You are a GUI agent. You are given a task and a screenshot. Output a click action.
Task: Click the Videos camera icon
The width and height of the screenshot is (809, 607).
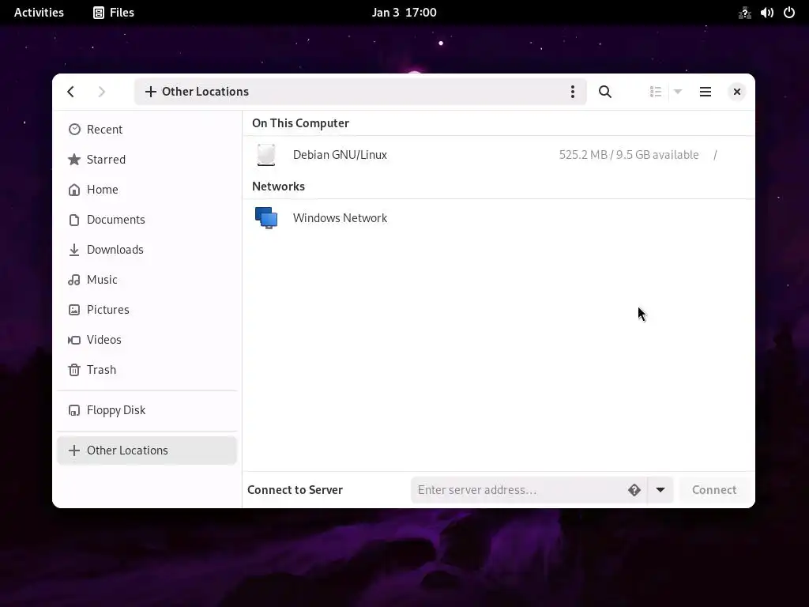point(74,340)
